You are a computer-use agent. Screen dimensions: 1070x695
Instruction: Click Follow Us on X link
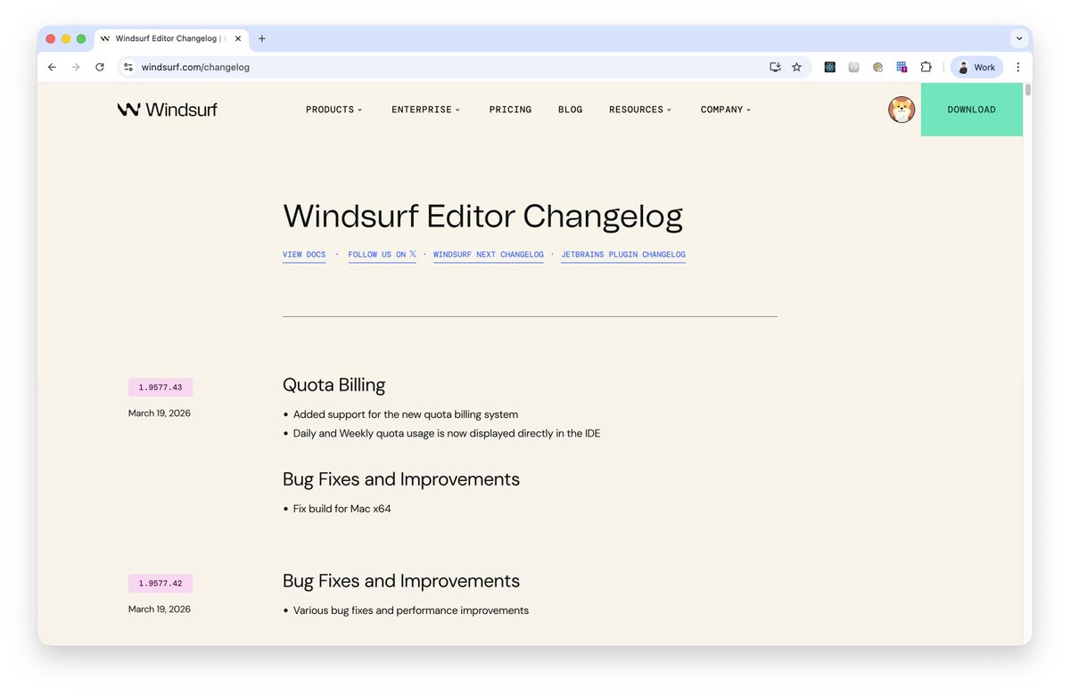tap(382, 255)
